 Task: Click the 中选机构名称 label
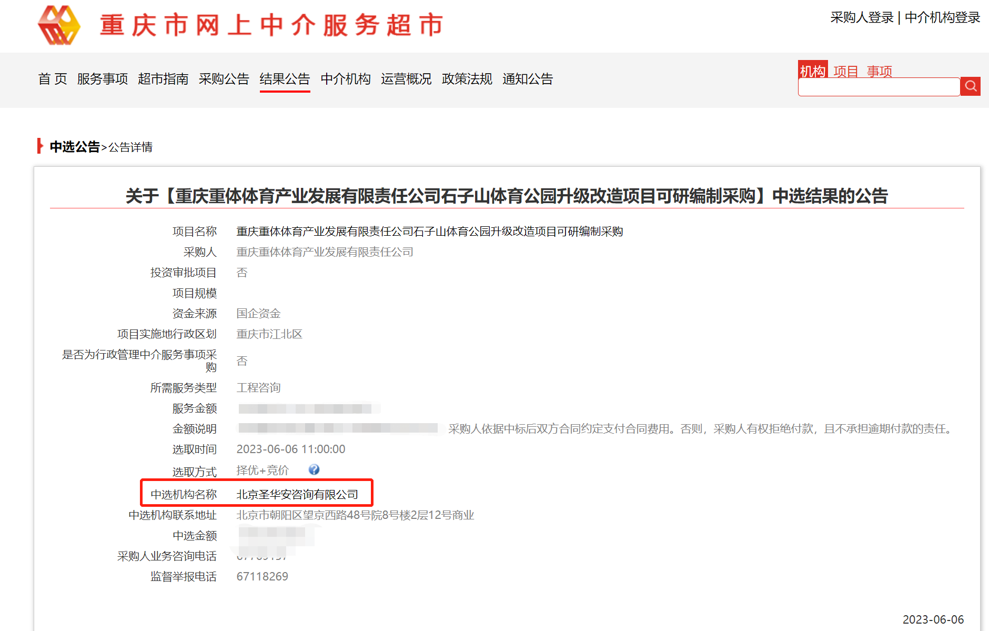click(x=184, y=495)
